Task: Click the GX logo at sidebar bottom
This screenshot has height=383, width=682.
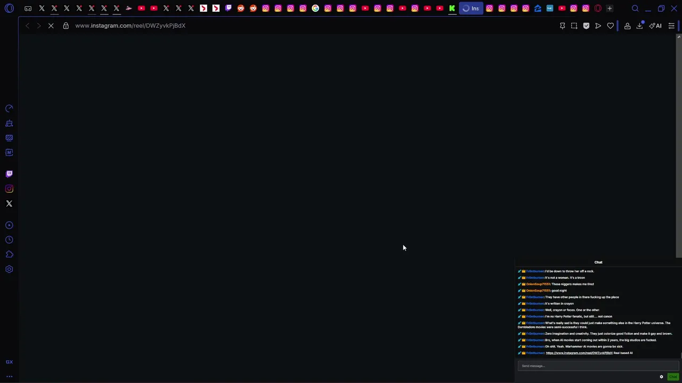Action: pyautogui.click(x=9, y=362)
